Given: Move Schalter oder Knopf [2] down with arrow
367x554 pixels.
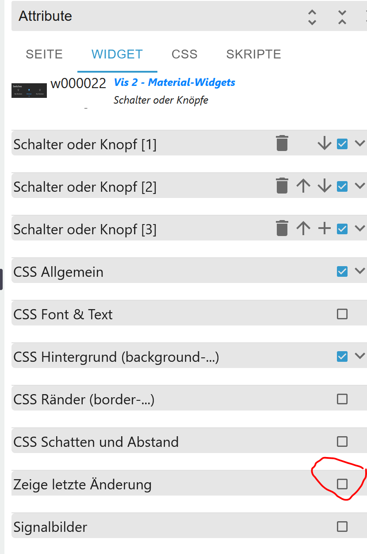Looking at the screenshot, I should (325, 186).
